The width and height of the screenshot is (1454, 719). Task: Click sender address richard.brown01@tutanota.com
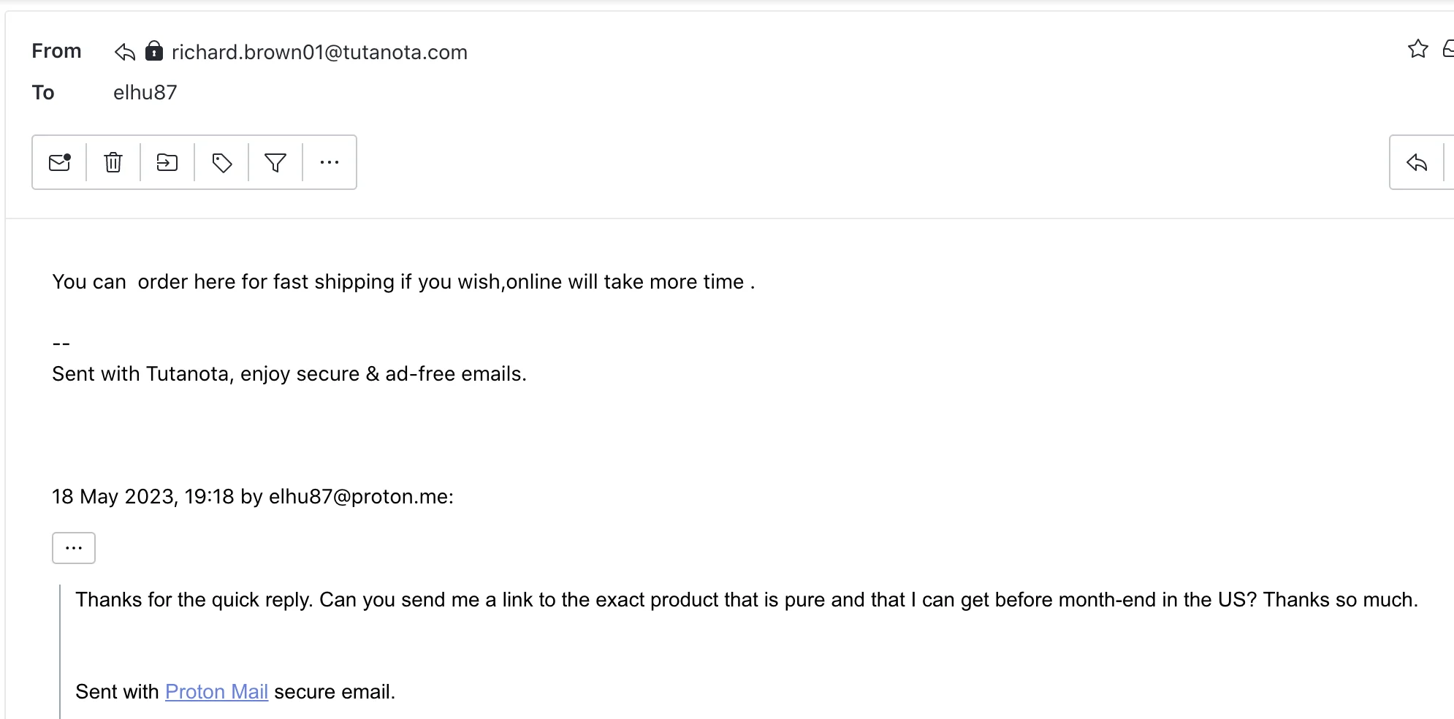(319, 53)
